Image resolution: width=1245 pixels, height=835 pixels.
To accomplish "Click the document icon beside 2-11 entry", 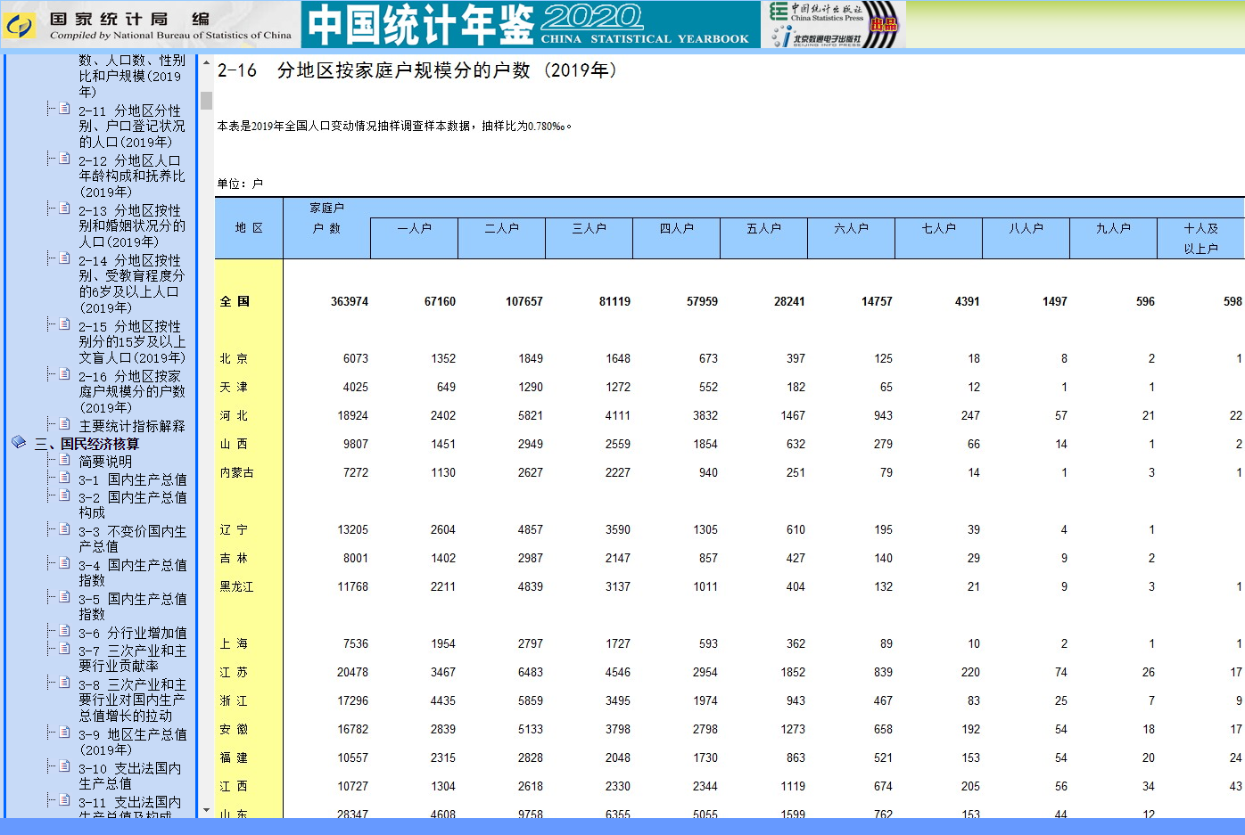I will [x=64, y=109].
